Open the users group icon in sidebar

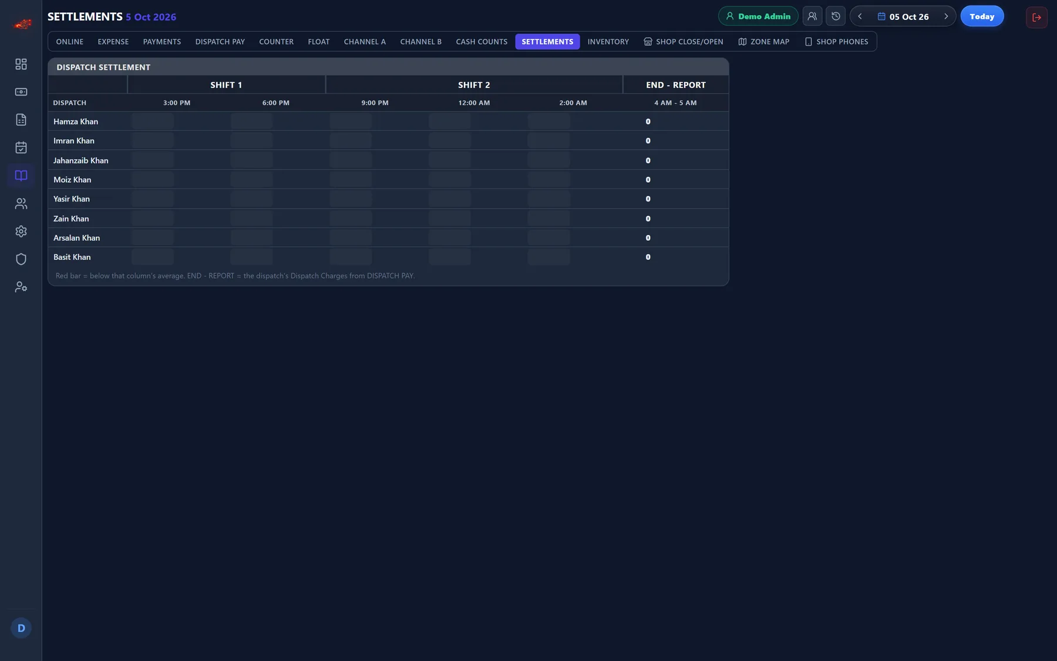point(21,203)
